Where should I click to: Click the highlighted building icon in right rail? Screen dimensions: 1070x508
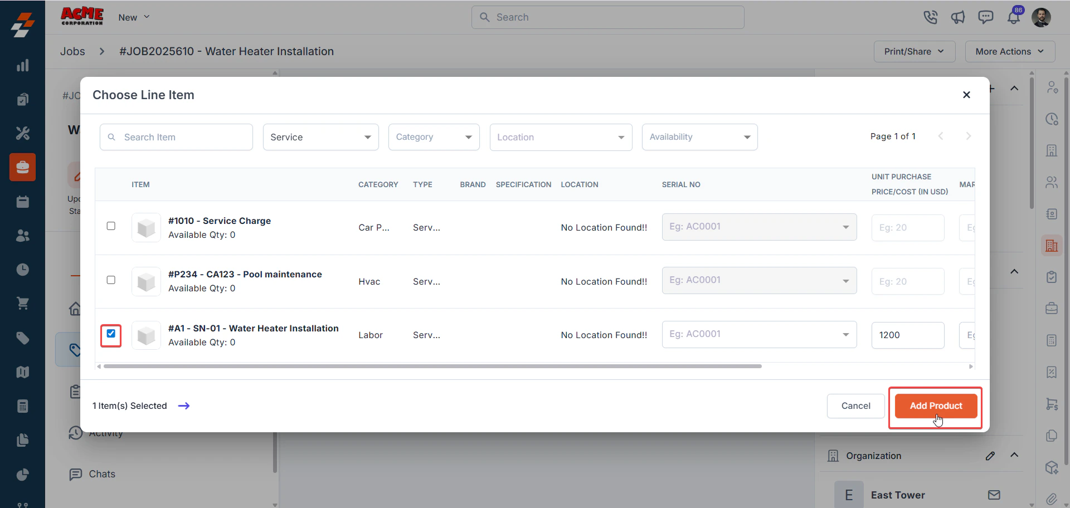coord(1052,246)
